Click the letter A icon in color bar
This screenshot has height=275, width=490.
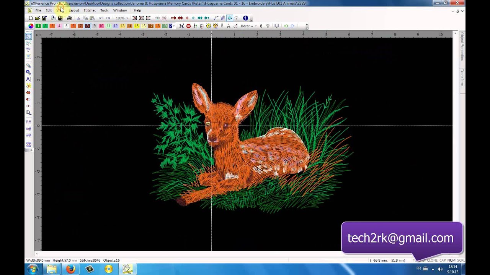[229, 26]
